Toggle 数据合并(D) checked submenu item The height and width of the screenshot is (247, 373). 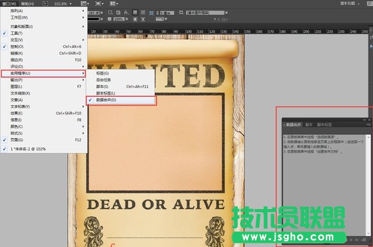tap(121, 100)
